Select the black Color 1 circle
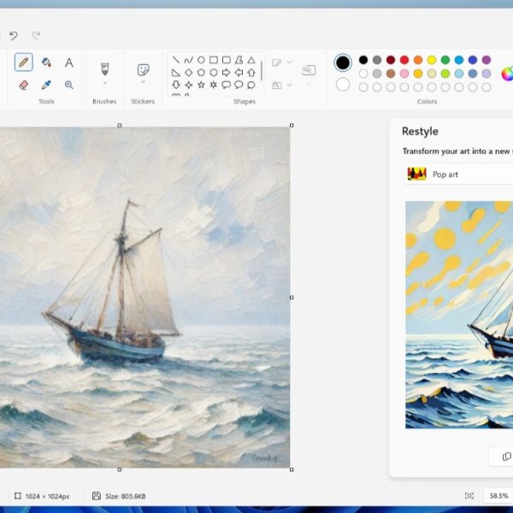The image size is (513, 513). pyautogui.click(x=343, y=62)
